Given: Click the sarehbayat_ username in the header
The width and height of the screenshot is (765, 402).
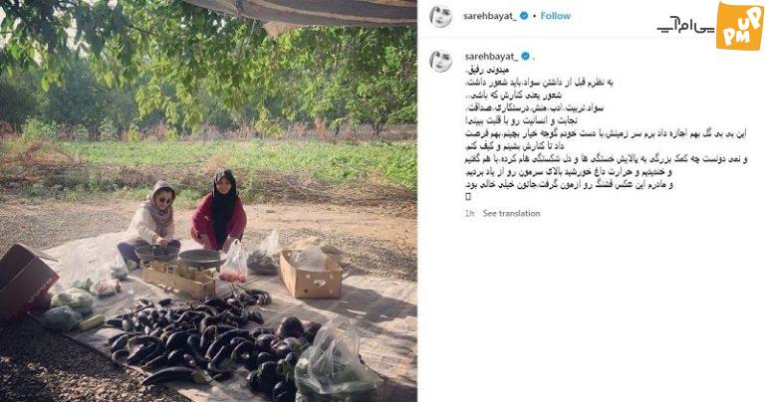Looking at the screenshot, I should (x=490, y=16).
